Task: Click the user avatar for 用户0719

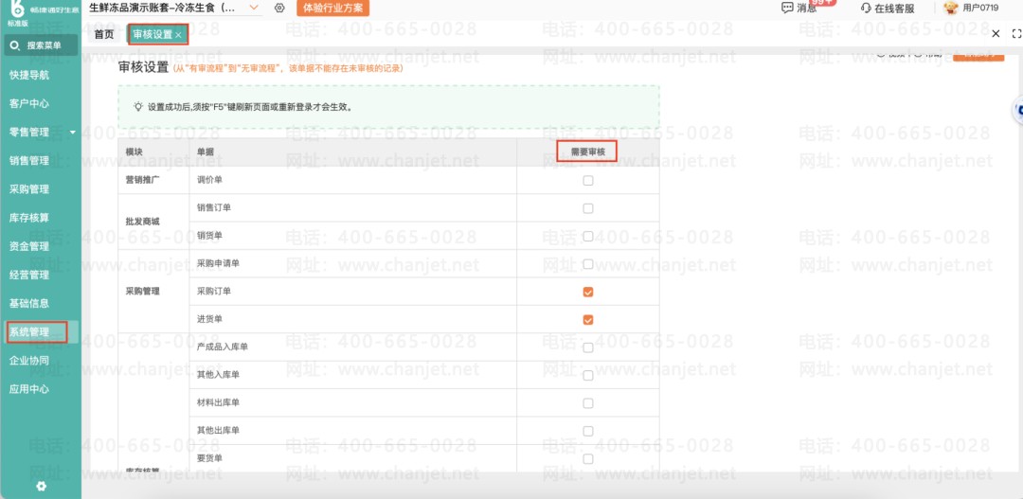Action: tap(951, 8)
